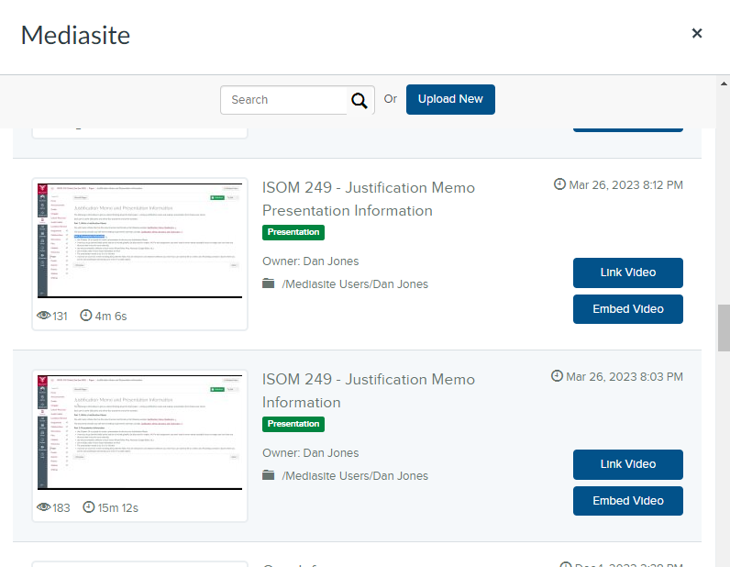
Task: Click the search magnifier icon
Action: click(x=359, y=100)
